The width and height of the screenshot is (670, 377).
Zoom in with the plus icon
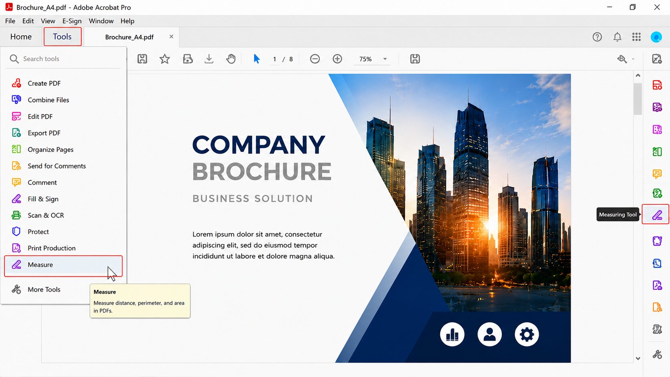(x=337, y=59)
